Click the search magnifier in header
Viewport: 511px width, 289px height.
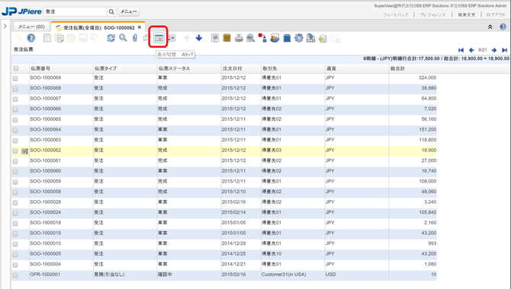pos(111,11)
